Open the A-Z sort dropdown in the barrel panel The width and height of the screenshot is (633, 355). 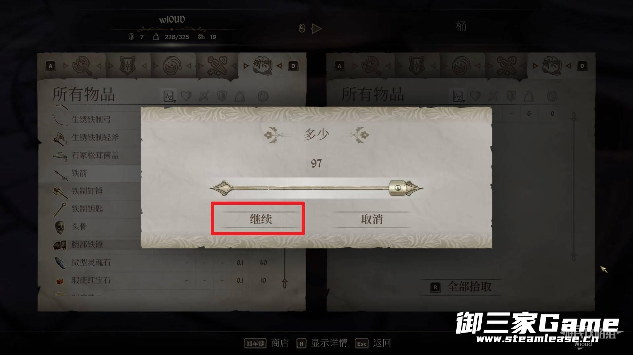(458, 96)
